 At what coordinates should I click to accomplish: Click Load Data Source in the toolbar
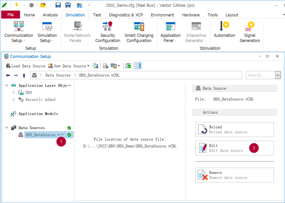click(26, 66)
